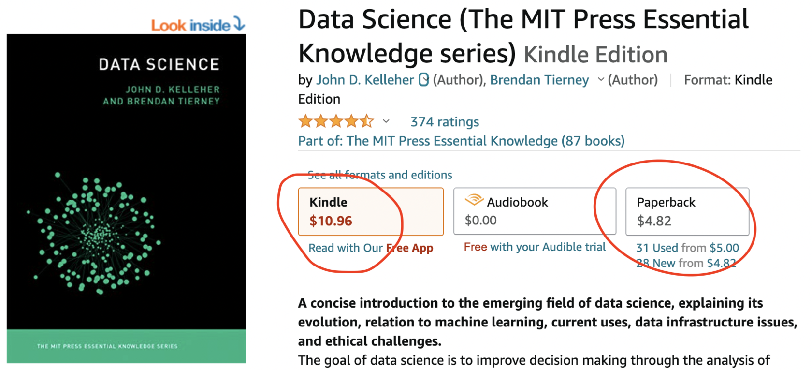Choose the Paperback format box
The width and height of the screenshot is (812, 370).
pos(687,212)
